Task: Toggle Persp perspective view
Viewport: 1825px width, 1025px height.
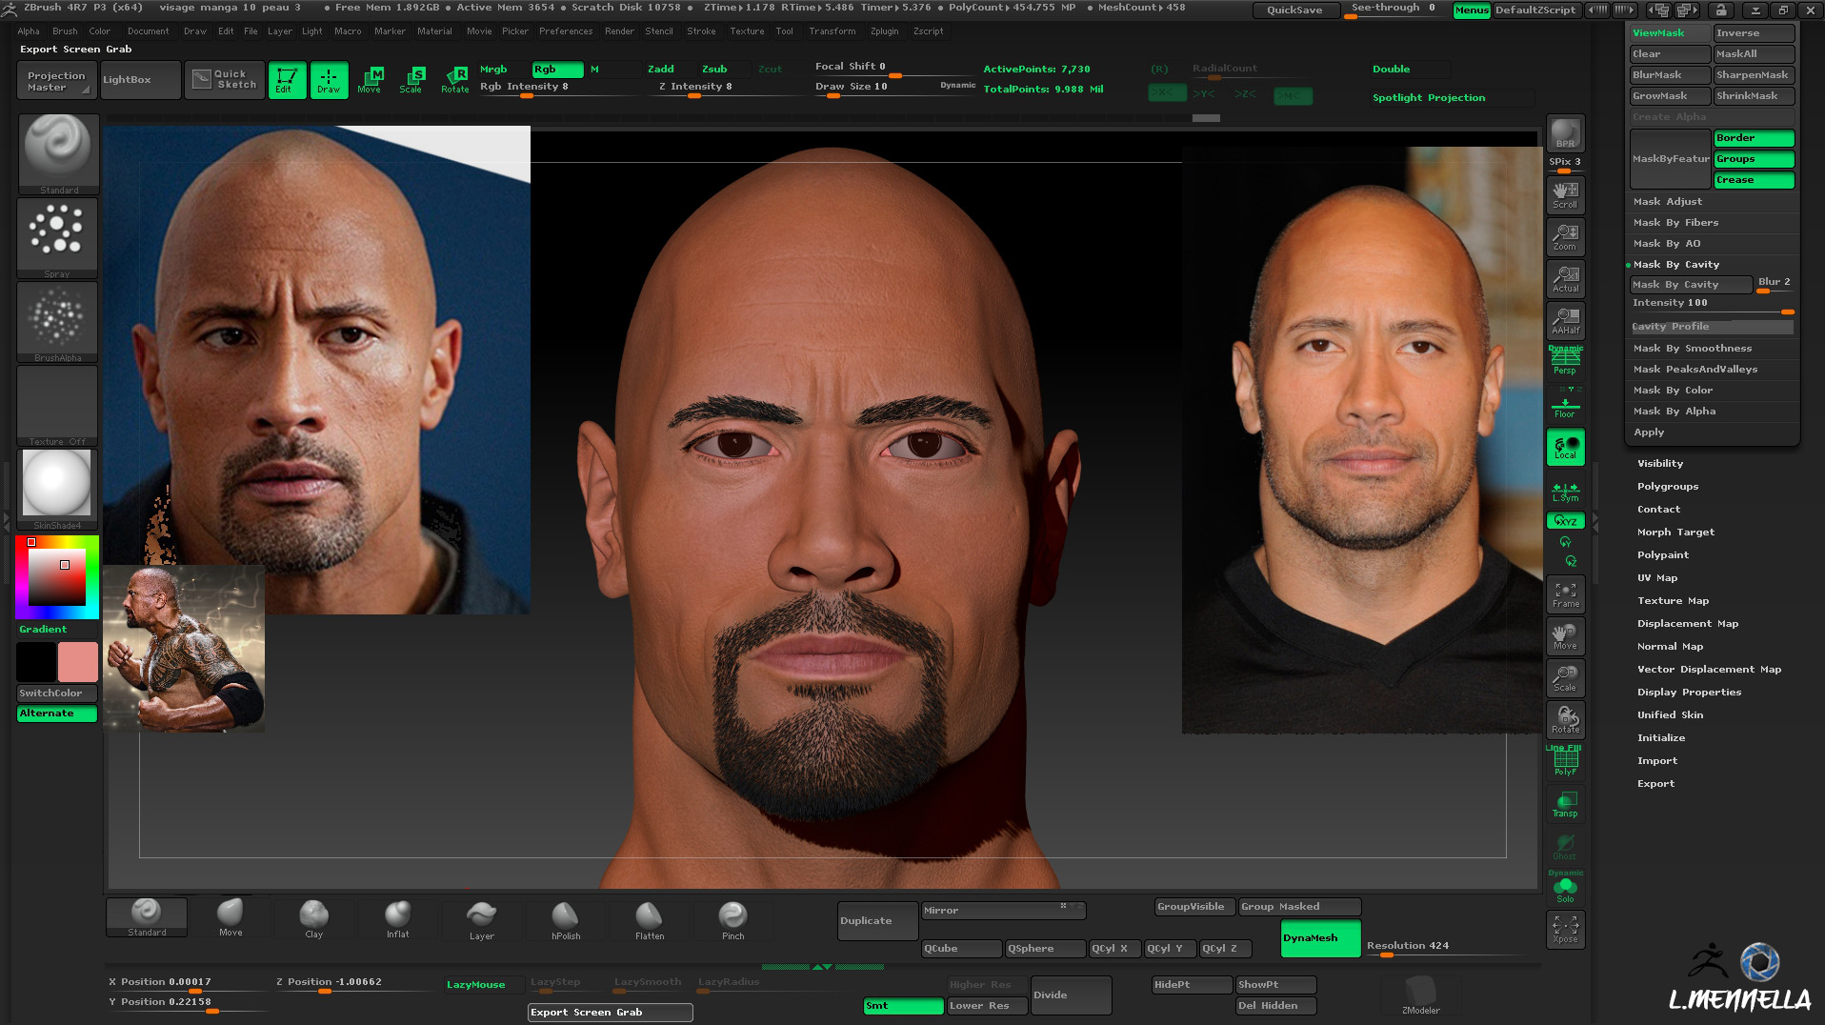Action: (x=1565, y=362)
